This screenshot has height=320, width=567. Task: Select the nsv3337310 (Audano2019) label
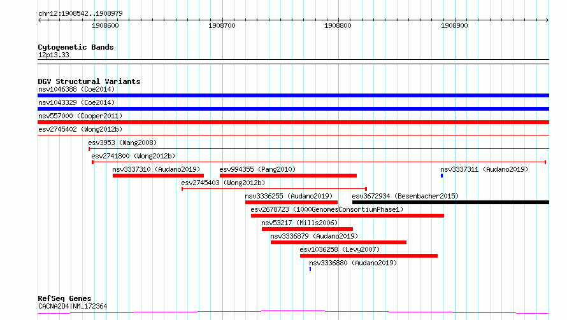pos(156,169)
